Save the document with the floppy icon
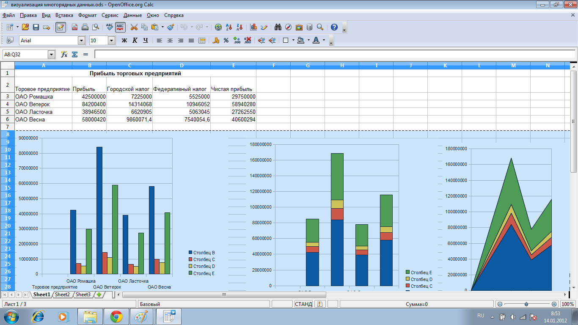578x325 pixels. click(36, 27)
